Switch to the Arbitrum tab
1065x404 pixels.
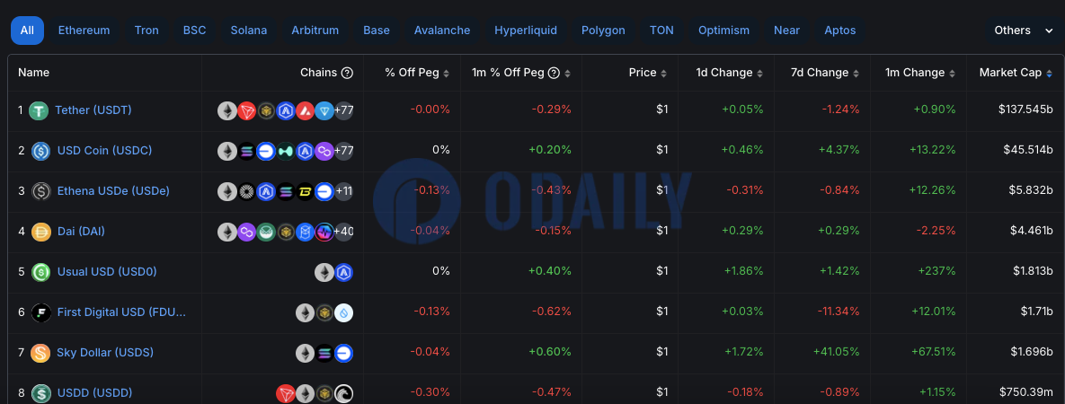(315, 31)
